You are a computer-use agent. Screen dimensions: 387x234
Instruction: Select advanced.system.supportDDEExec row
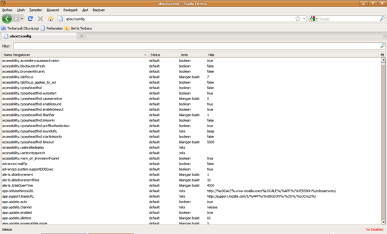[x=191, y=169]
